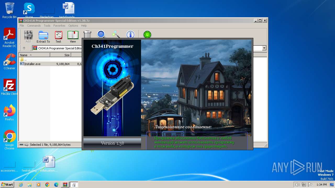The image size is (335, 188).
Task: Click the Wizard wand toolbar icon
Action: (116, 34)
